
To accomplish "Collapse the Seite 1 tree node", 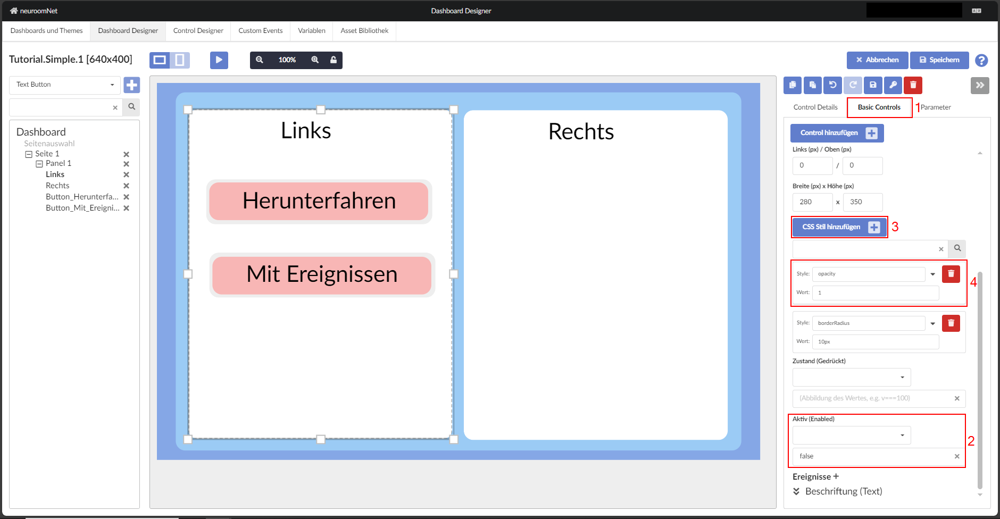I will [29, 154].
